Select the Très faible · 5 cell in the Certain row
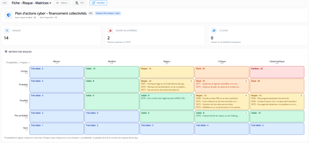Screen dimensions: 309x143 57,72
